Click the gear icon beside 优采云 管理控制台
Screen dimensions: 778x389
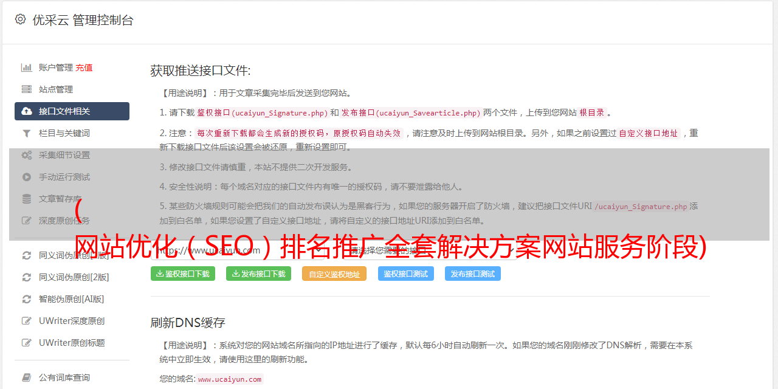tap(20, 19)
